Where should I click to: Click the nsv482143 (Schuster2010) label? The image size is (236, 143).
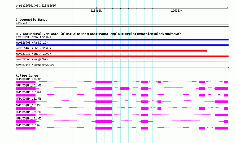pyautogui.click(x=35, y=65)
